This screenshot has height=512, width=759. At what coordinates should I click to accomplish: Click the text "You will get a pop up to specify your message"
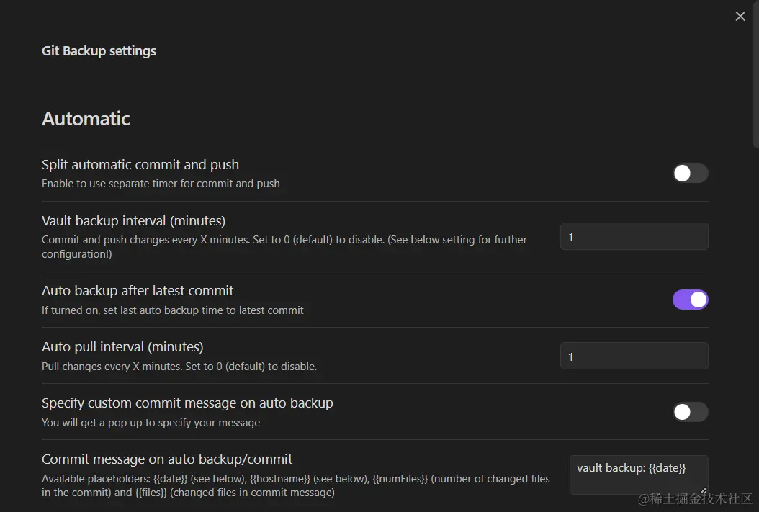click(151, 423)
